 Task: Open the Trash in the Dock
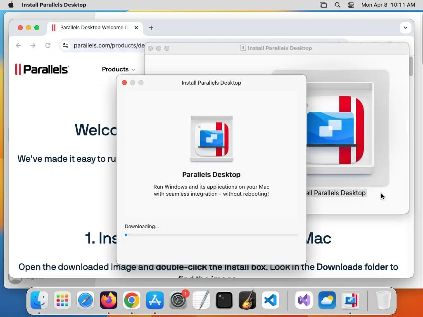tap(383, 300)
